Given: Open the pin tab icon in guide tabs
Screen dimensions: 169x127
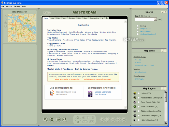Looking at the screenshot, I should pos(102,18).
